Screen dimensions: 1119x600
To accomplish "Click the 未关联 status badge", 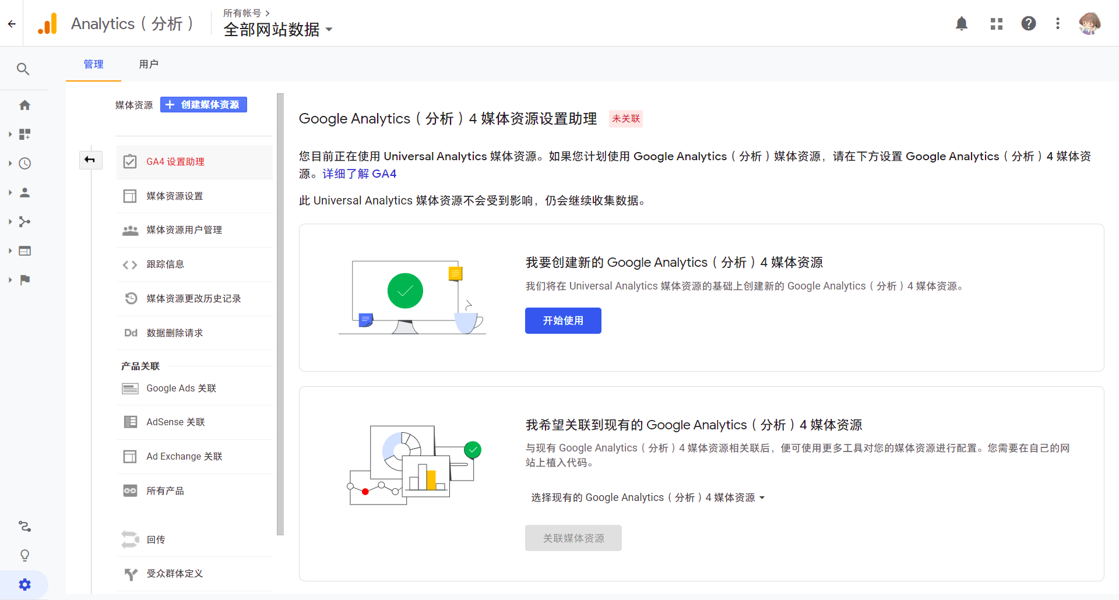I will click(626, 119).
